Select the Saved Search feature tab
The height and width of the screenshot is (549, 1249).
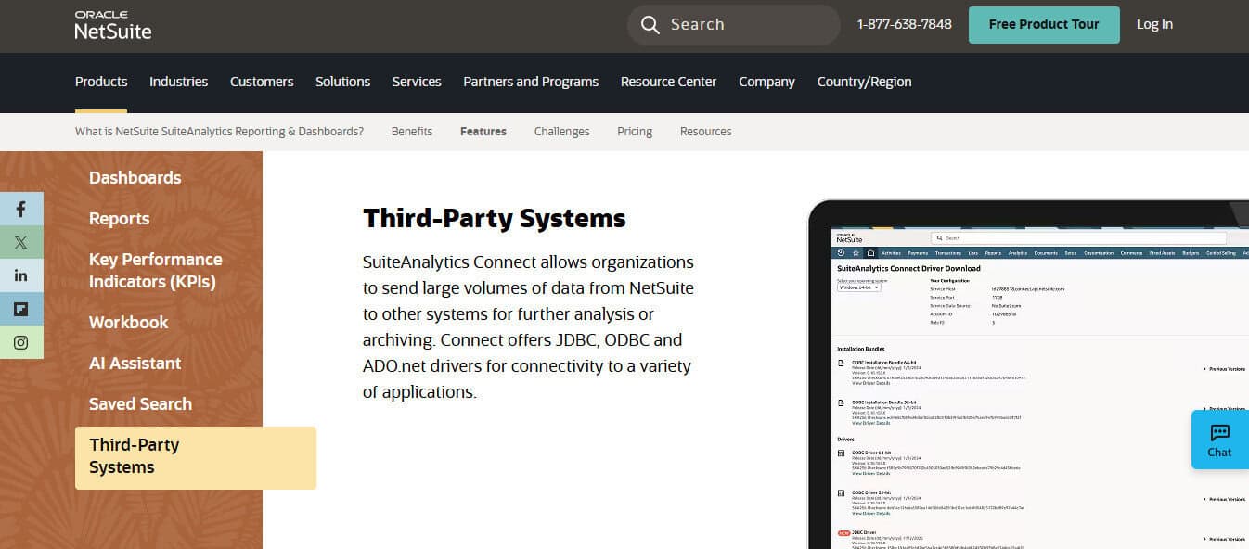(x=140, y=403)
